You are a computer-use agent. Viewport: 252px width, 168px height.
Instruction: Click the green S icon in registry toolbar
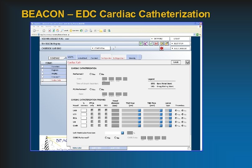click(x=141, y=44)
